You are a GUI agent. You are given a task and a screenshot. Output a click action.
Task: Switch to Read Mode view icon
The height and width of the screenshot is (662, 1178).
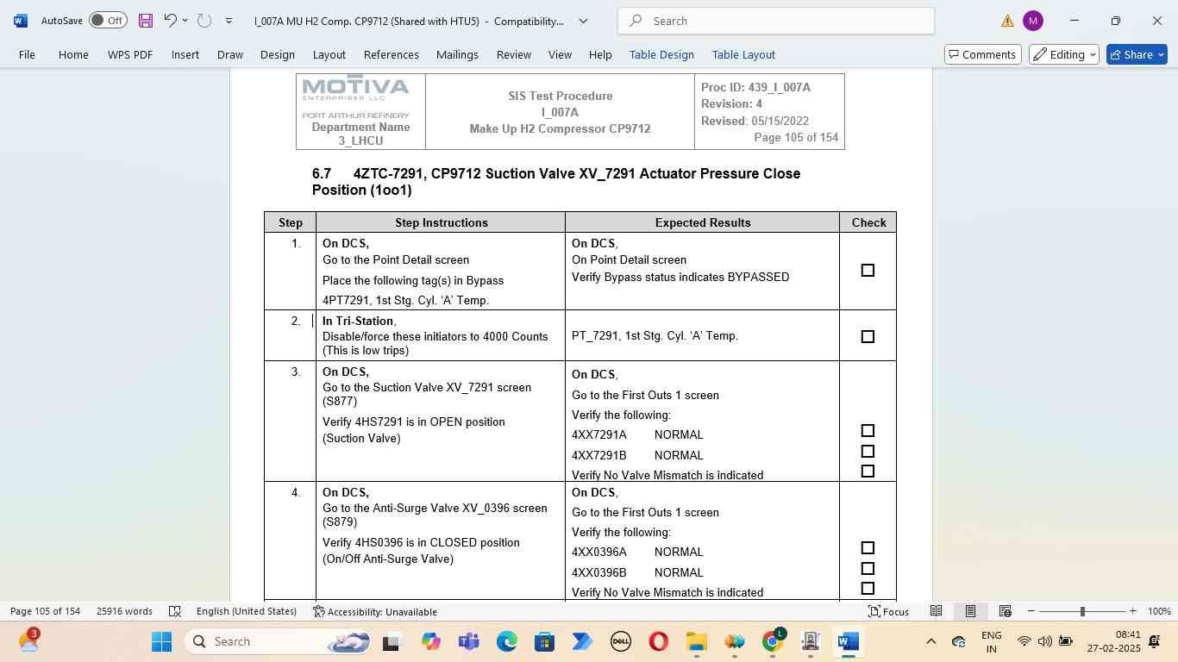click(x=936, y=611)
